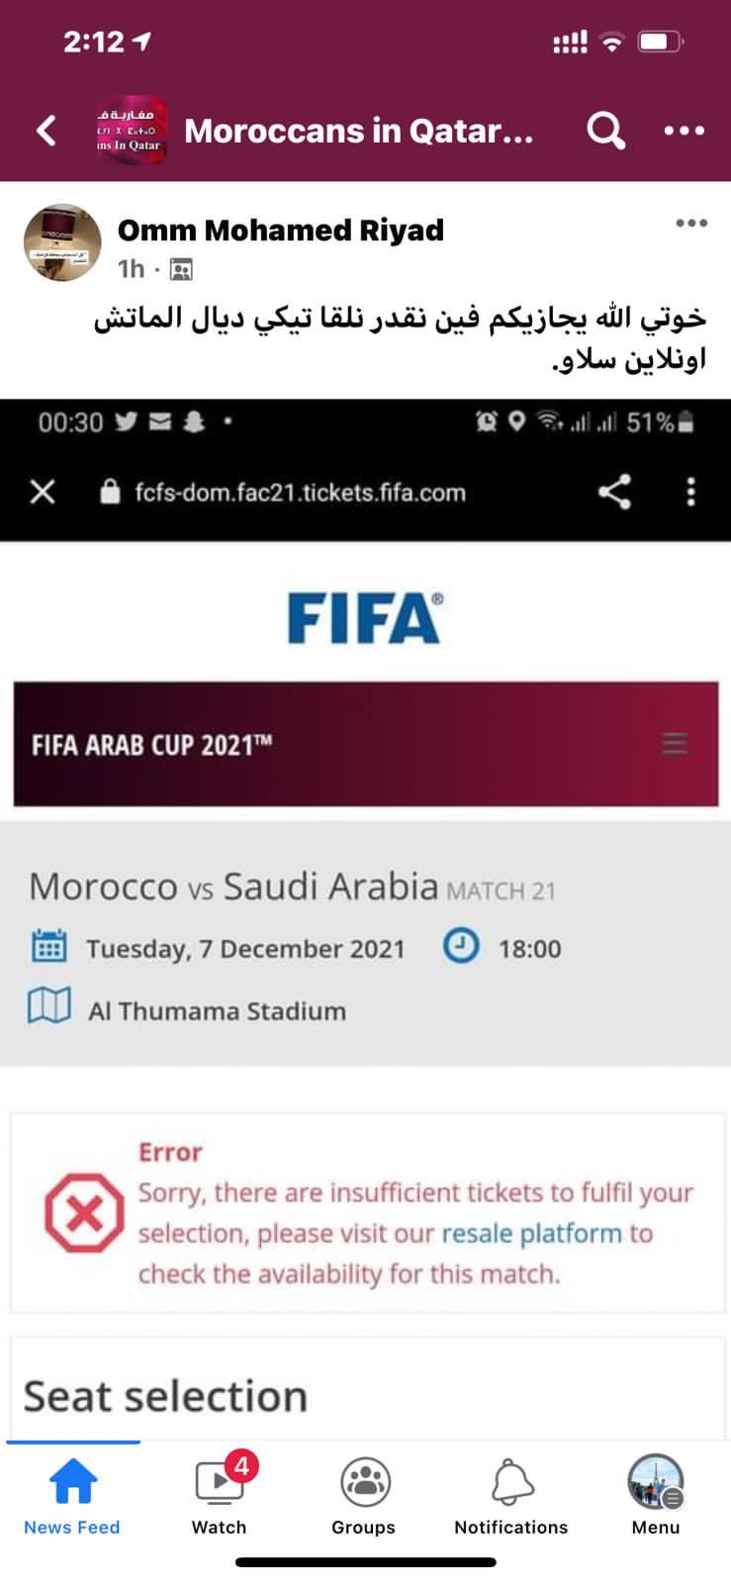Tap the FIFA logo
731x1583 pixels.
point(365,618)
